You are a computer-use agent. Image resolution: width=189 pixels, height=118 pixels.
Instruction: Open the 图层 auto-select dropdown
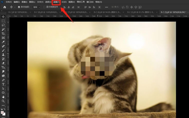[36, 7]
